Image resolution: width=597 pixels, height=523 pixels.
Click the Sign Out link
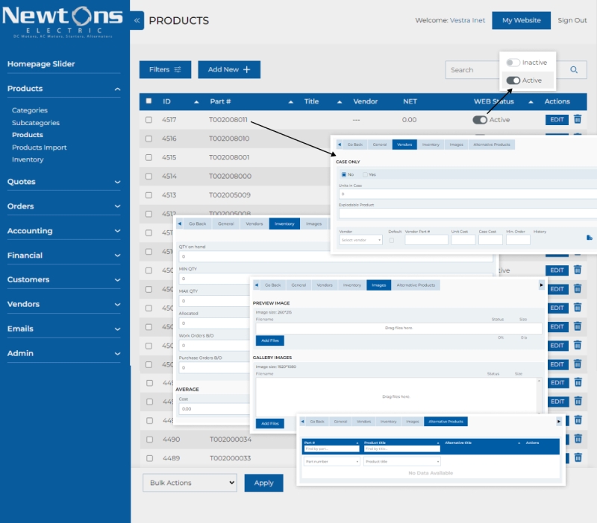coord(572,20)
